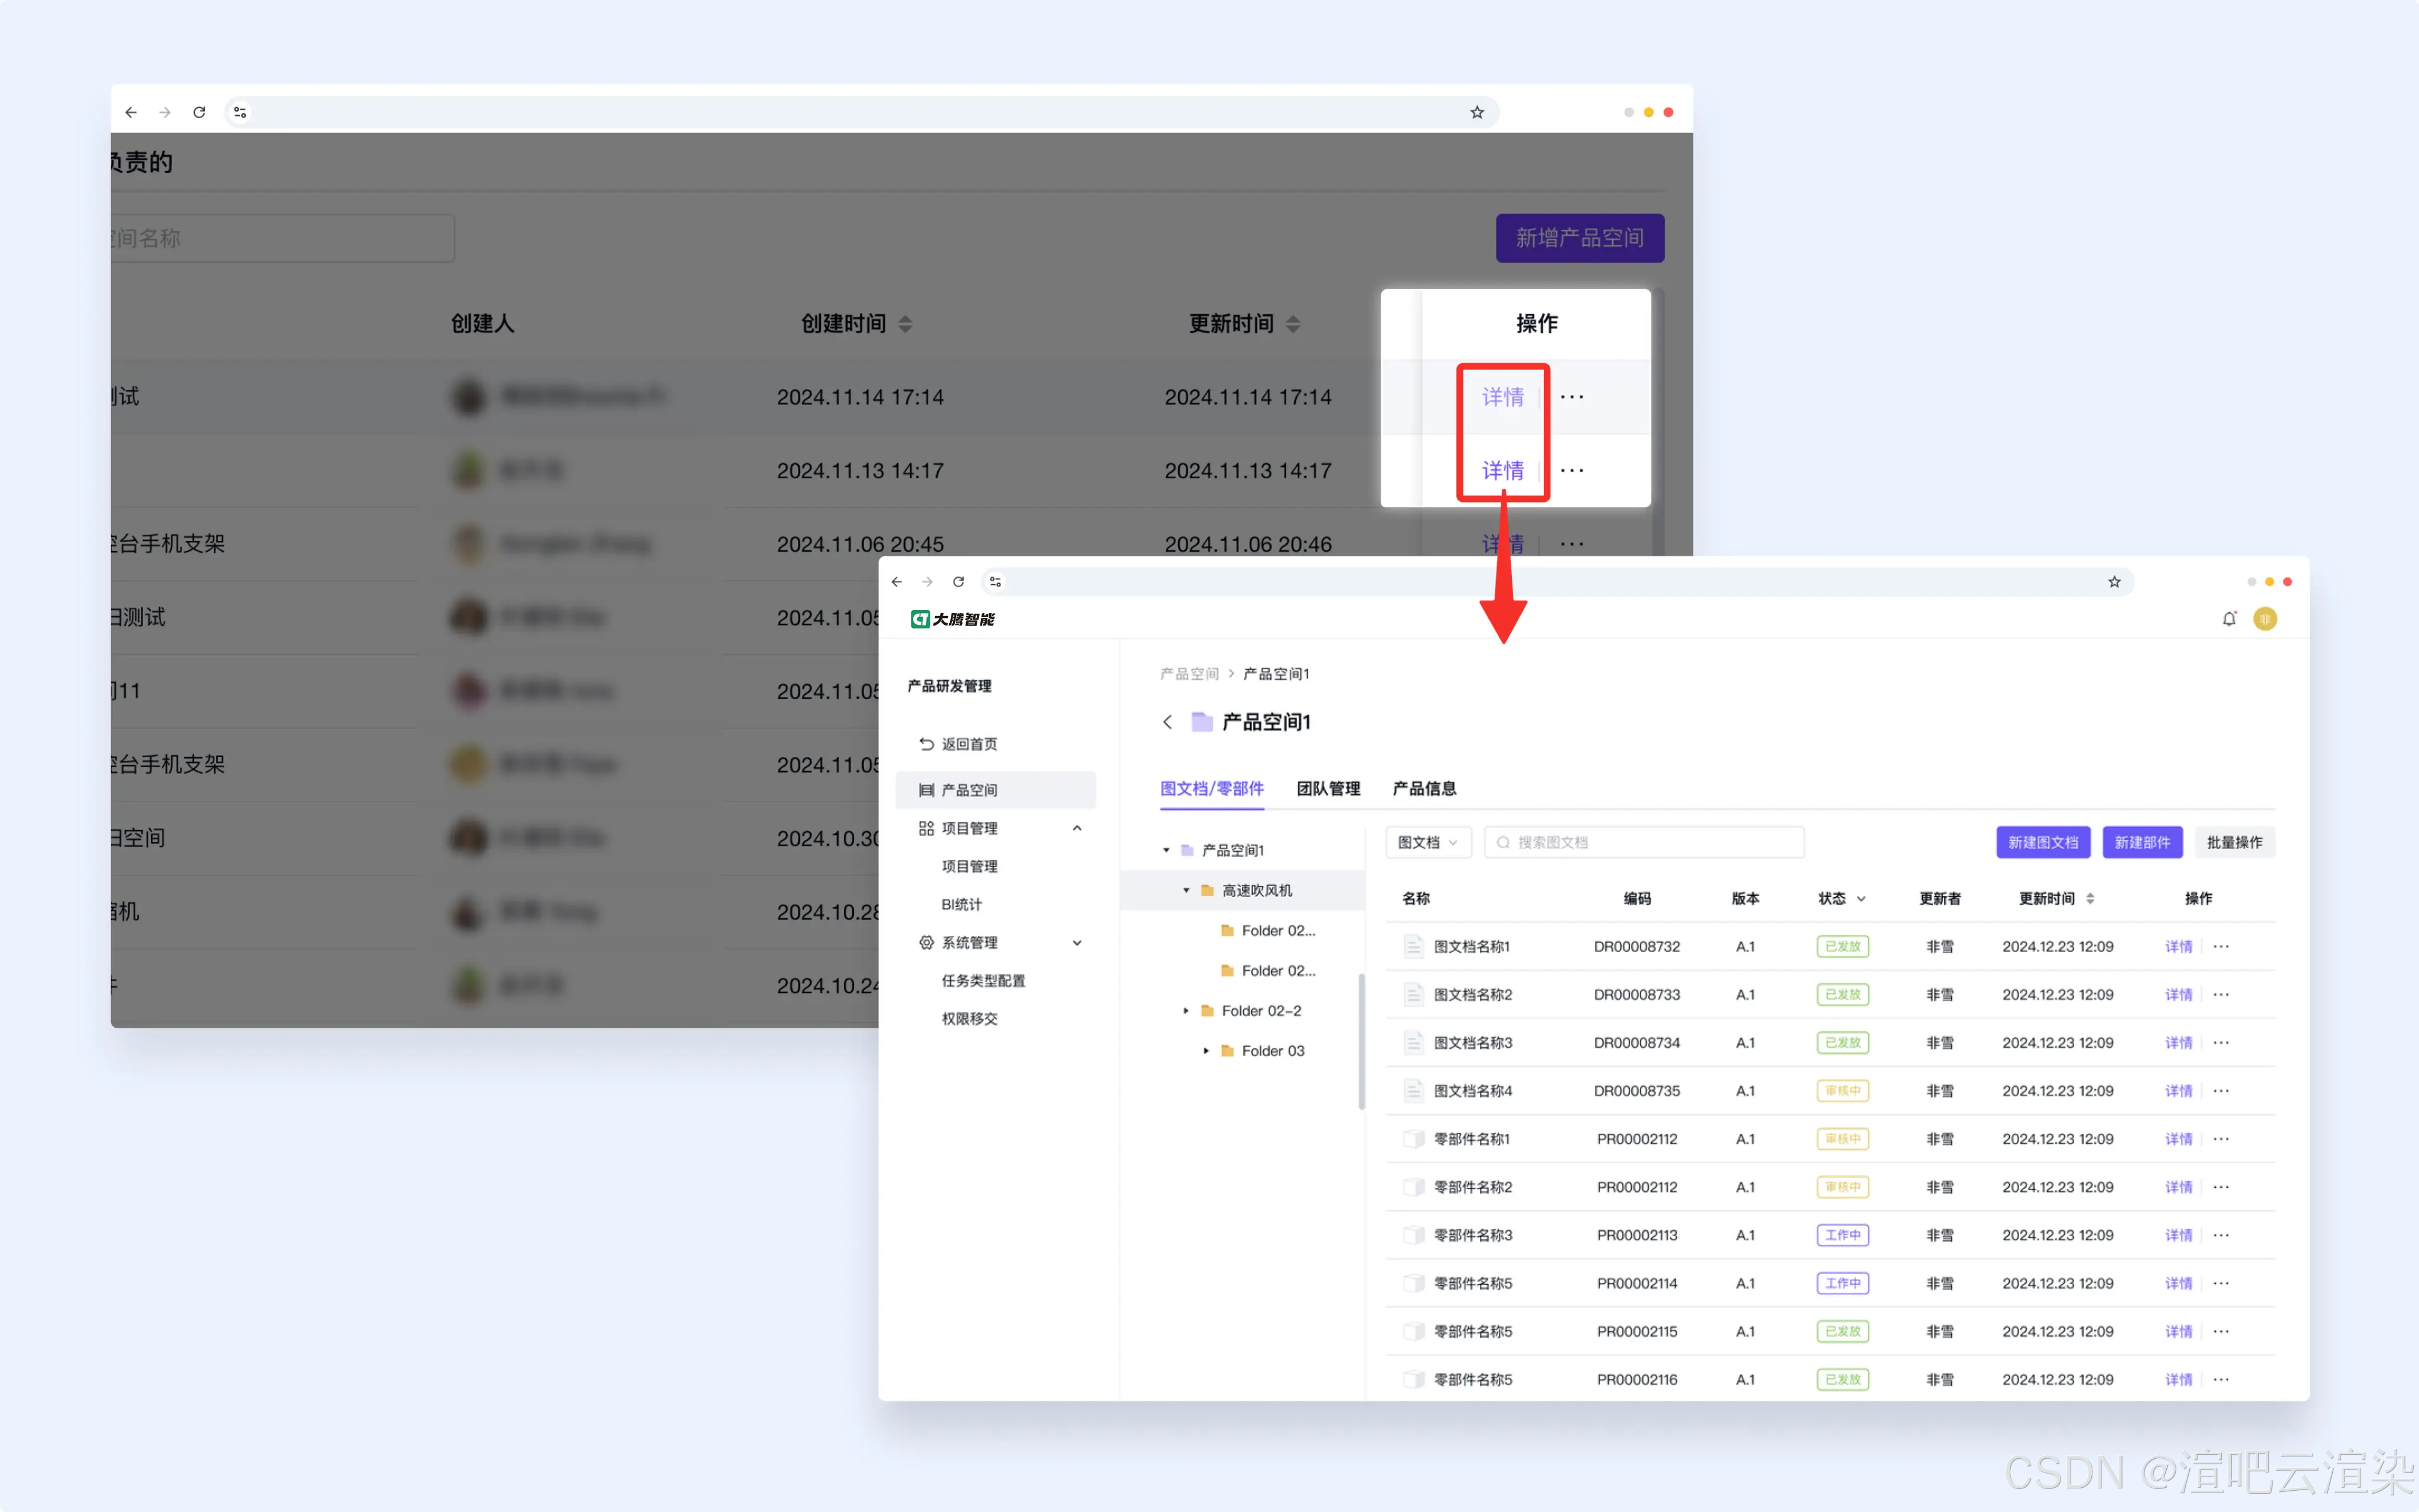Expand the Folder 02-2 tree node
Screen dimensions: 2419x1512
point(1186,1011)
